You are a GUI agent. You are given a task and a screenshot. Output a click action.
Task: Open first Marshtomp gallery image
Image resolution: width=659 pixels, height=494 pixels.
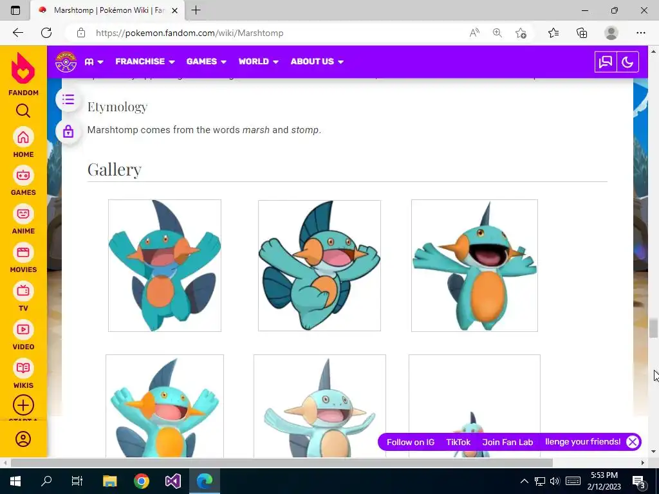click(165, 266)
